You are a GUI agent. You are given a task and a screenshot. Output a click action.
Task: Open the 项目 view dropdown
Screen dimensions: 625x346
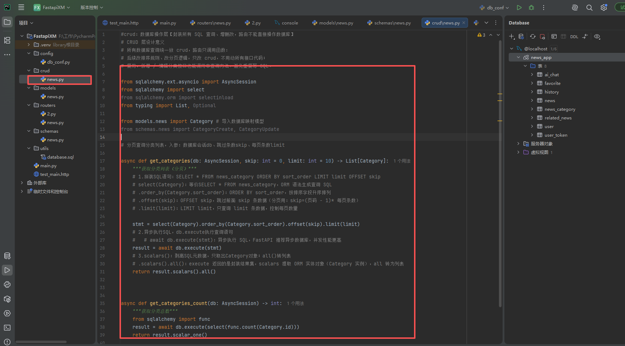point(26,23)
